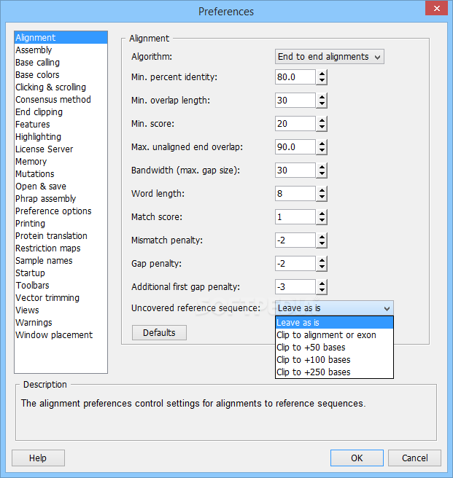
Task: Click the Gap penalty field
Action: 295,264
